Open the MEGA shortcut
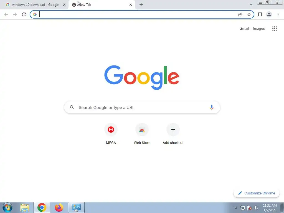 (111, 134)
